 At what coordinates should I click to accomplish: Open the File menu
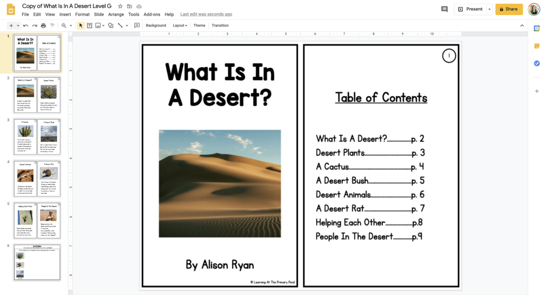tap(25, 14)
